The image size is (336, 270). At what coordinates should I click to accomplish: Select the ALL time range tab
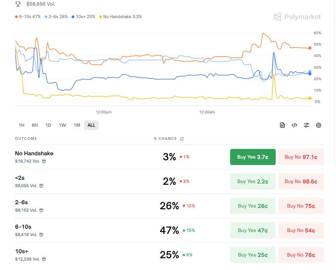pos(91,125)
